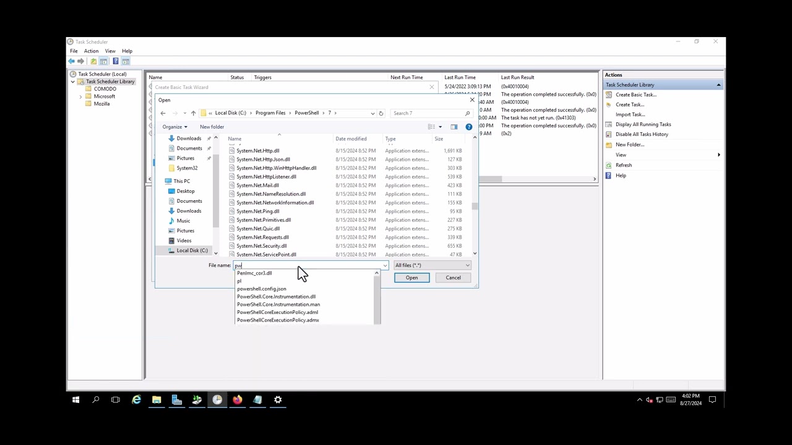Select Desktop under This PC
Screen dimensions: 792x445
[185, 191]
